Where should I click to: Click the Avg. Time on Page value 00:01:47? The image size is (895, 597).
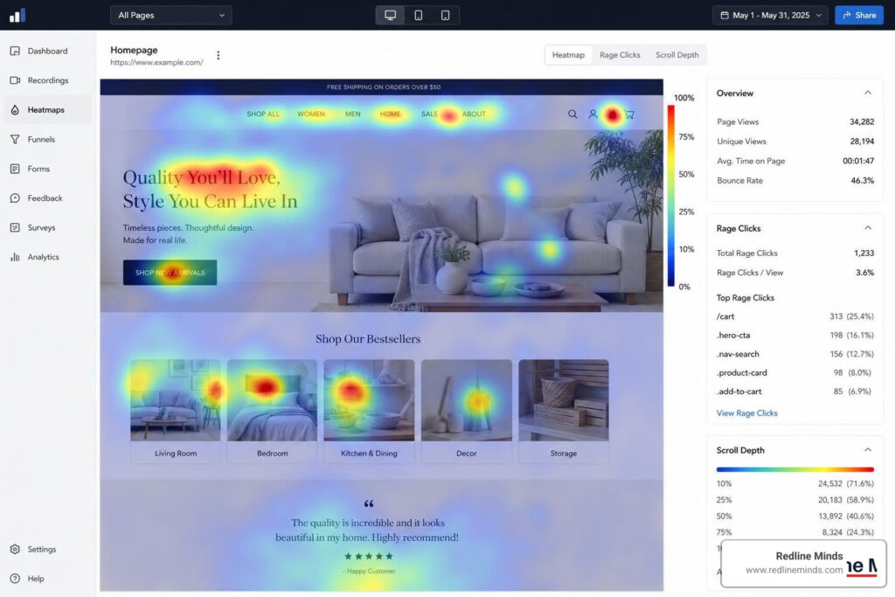pos(858,161)
